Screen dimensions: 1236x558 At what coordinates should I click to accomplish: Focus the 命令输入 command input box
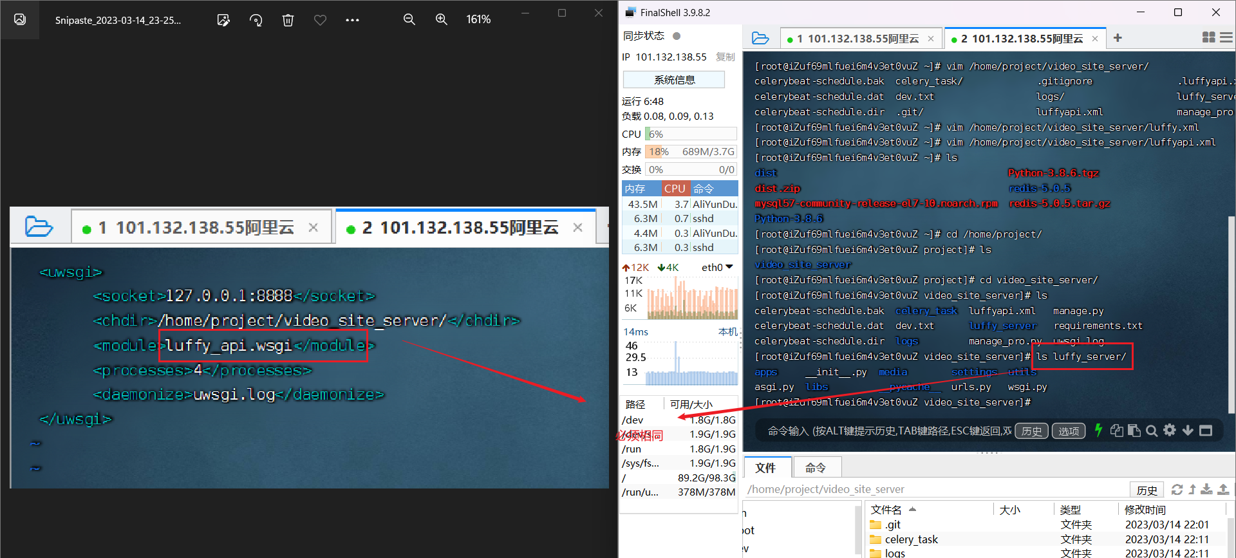point(889,431)
